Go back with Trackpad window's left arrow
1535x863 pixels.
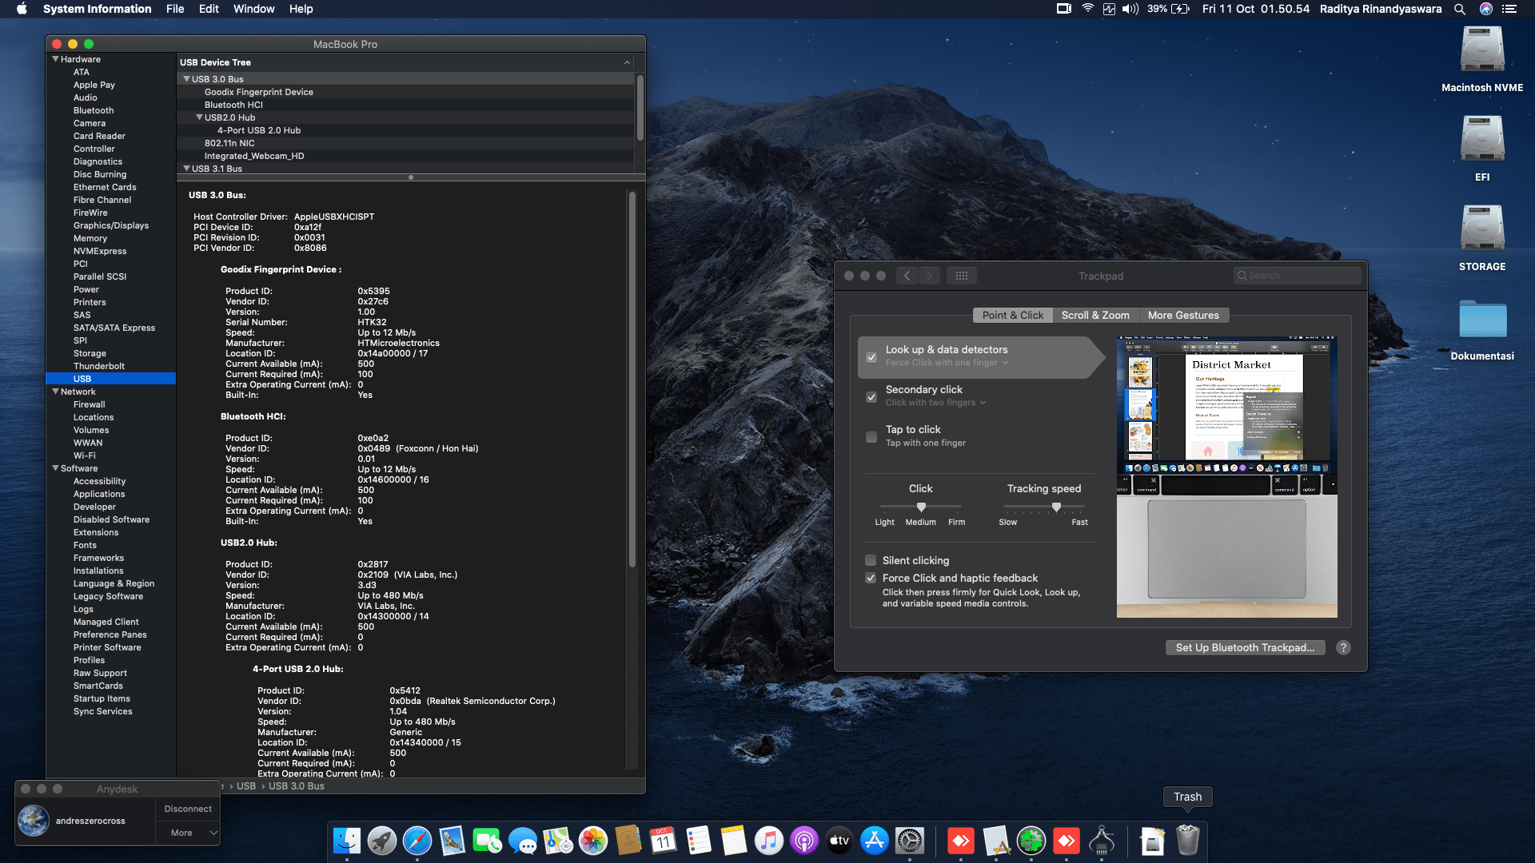907,276
